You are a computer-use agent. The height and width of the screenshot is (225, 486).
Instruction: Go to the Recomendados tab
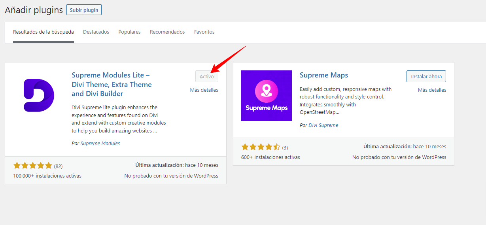[x=167, y=32]
